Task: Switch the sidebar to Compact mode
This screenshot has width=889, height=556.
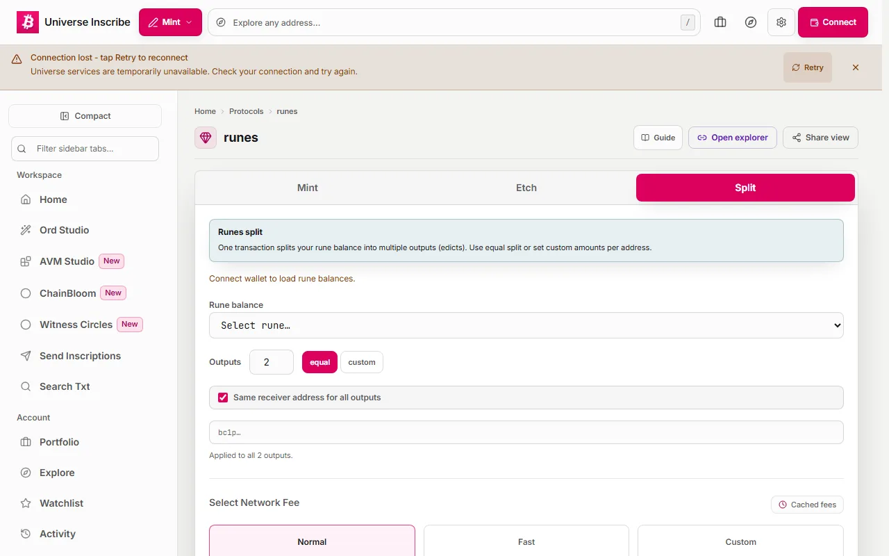Action: click(x=85, y=116)
